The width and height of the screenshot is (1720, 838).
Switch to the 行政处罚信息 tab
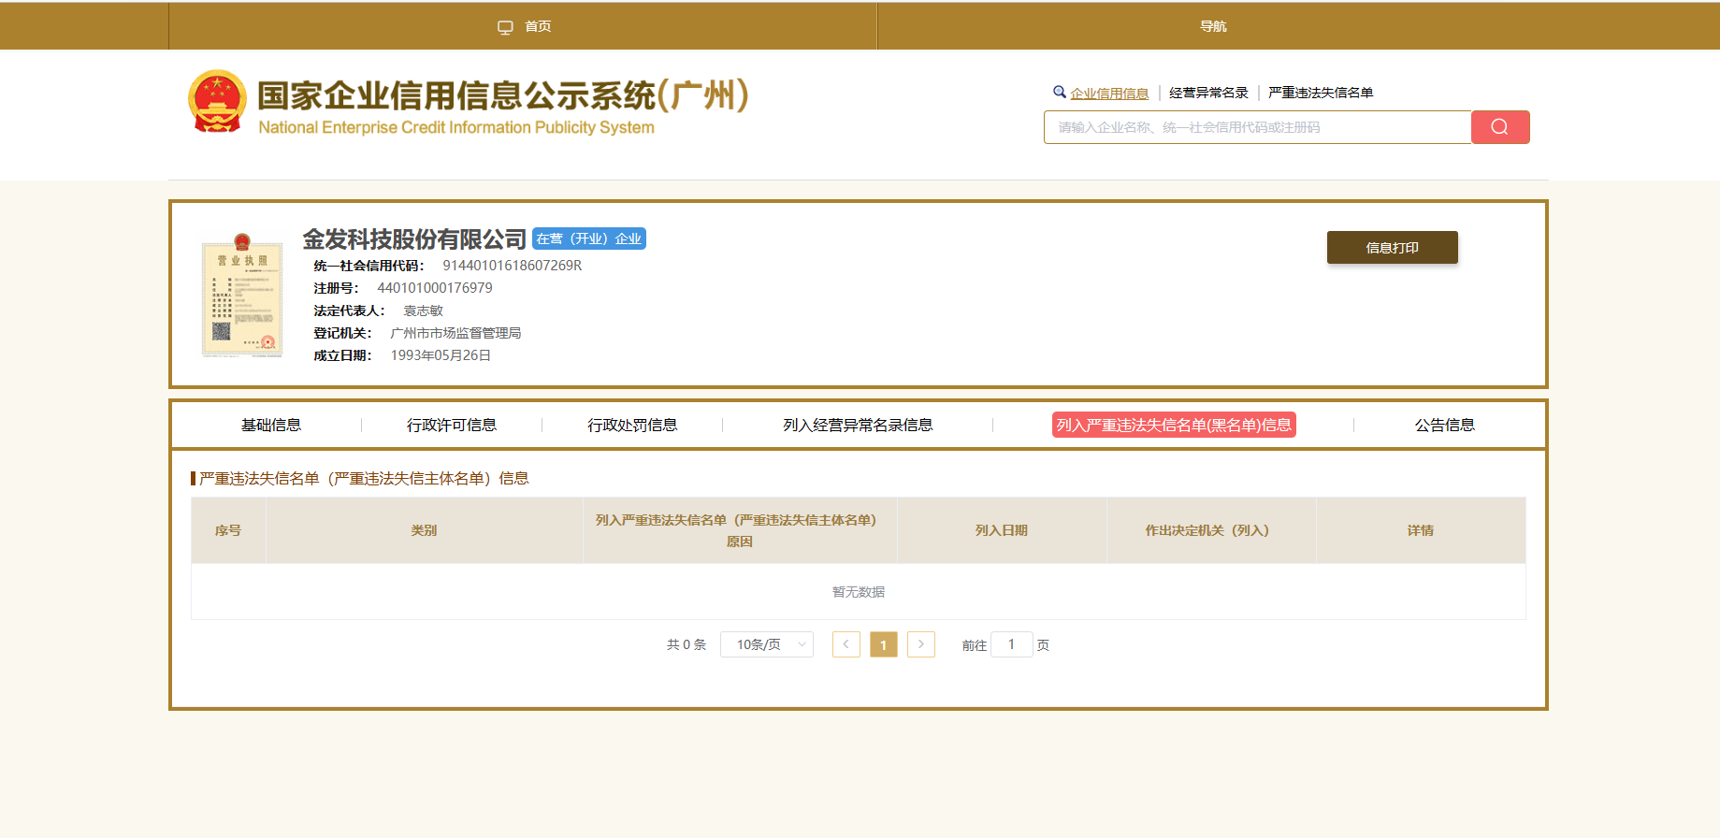[632, 425]
